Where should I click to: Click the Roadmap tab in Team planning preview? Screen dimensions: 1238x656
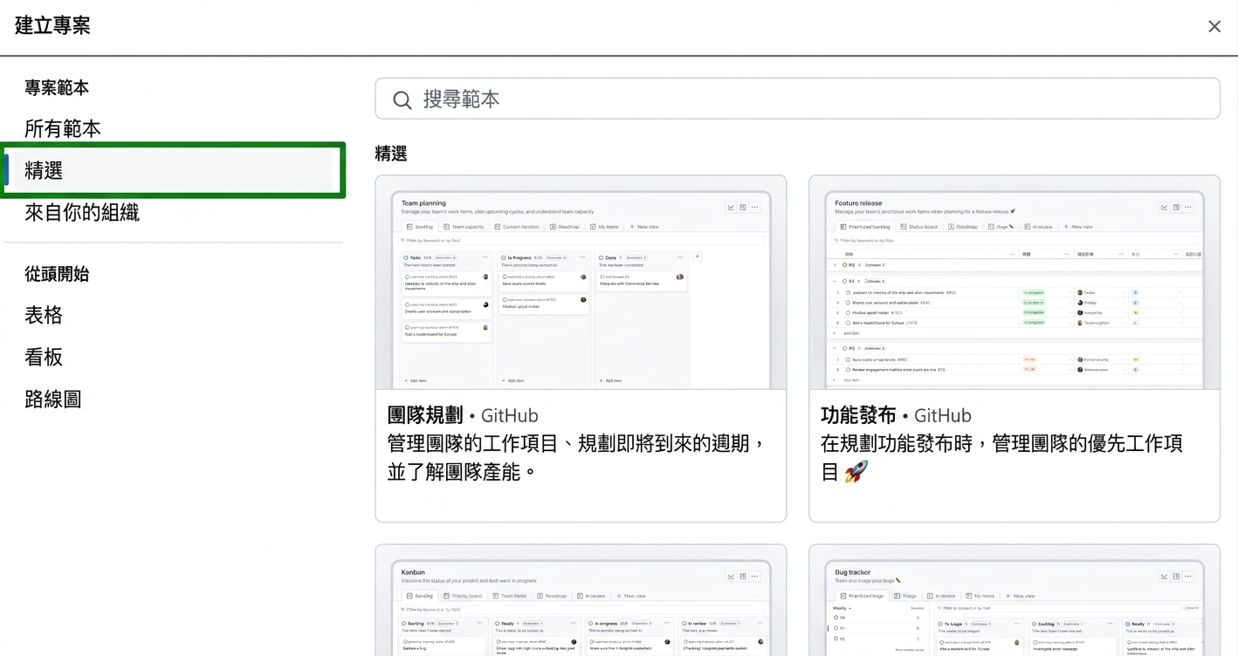click(565, 227)
